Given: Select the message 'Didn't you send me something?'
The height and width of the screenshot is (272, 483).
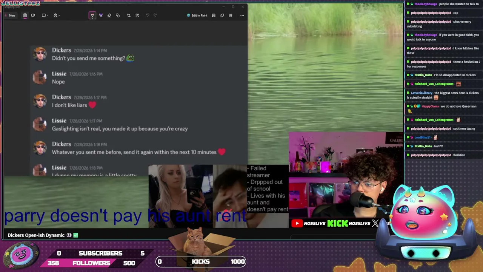Looking at the screenshot, I should (x=88, y=58).
